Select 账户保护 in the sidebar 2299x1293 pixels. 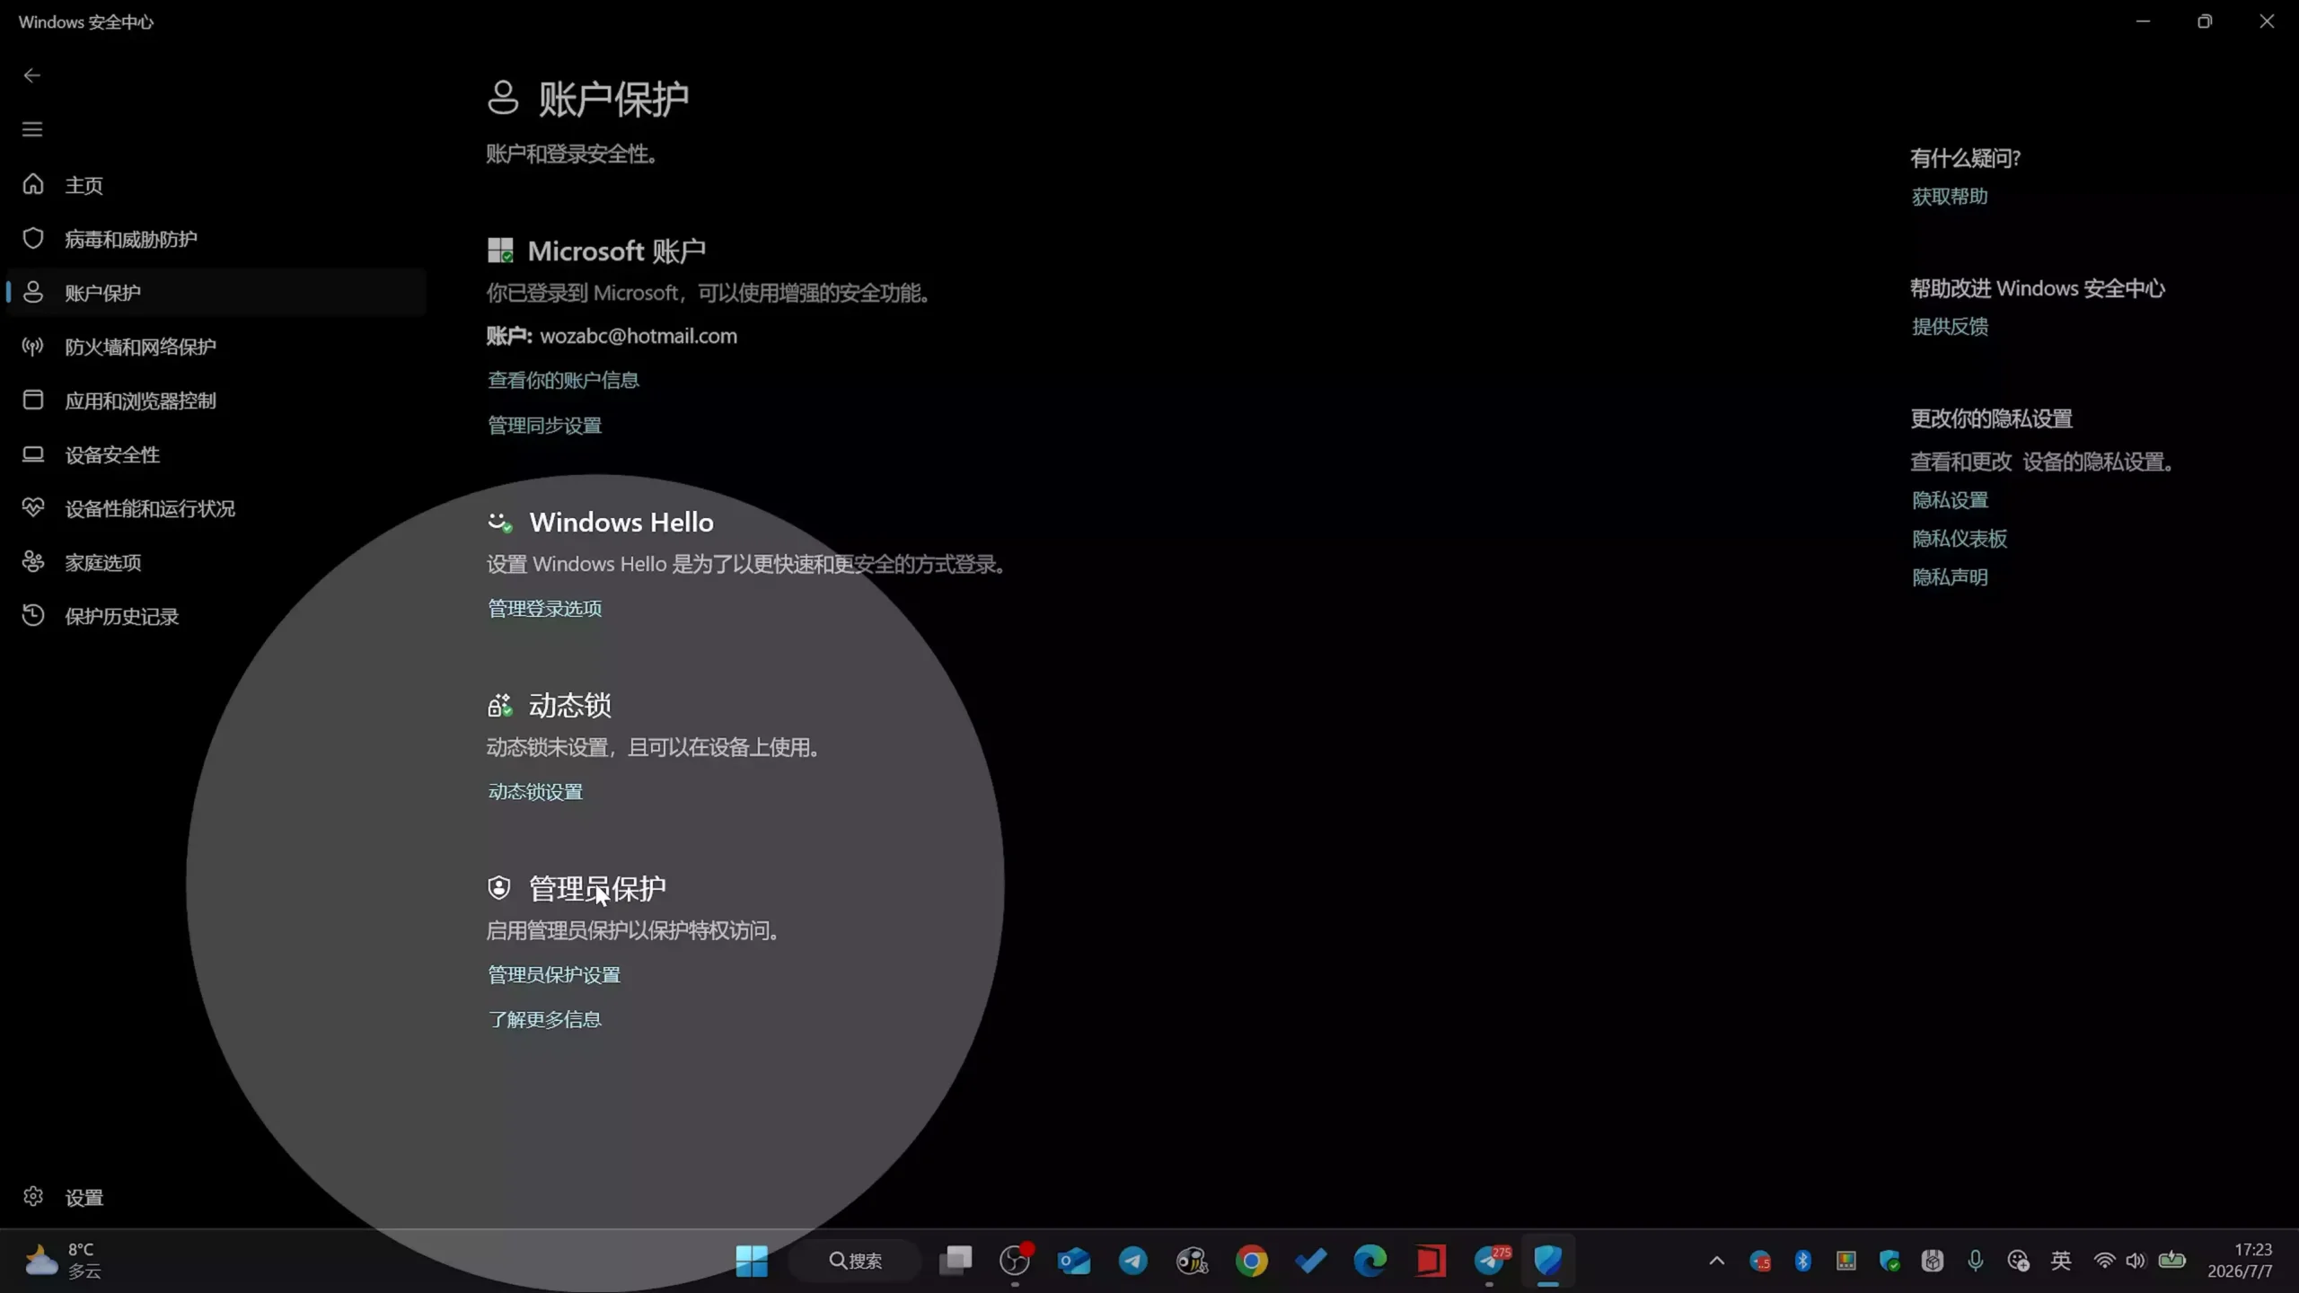[x=216, y=293]
